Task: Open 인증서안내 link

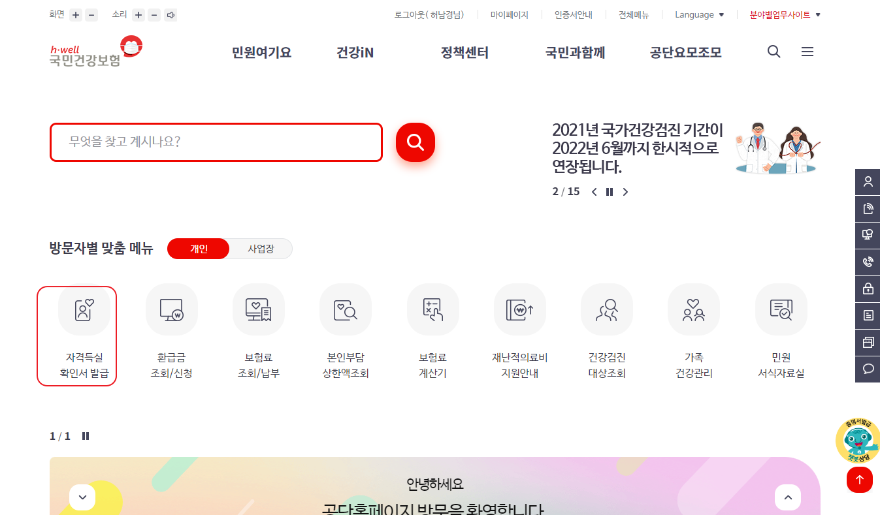Action: coord(573,14)
